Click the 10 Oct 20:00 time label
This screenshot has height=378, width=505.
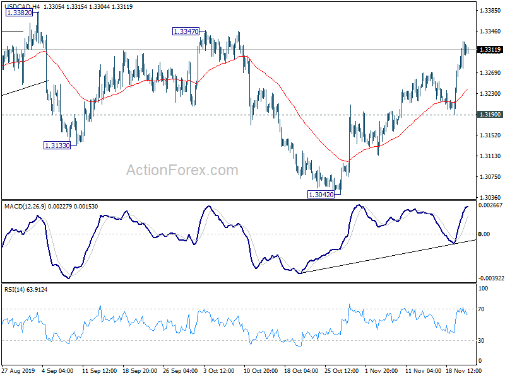(261, 370)
